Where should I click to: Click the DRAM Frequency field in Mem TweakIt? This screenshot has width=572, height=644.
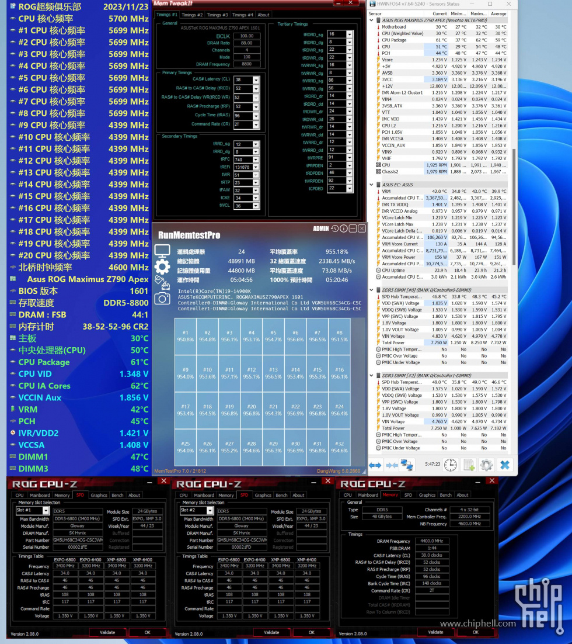pos(247,64)
